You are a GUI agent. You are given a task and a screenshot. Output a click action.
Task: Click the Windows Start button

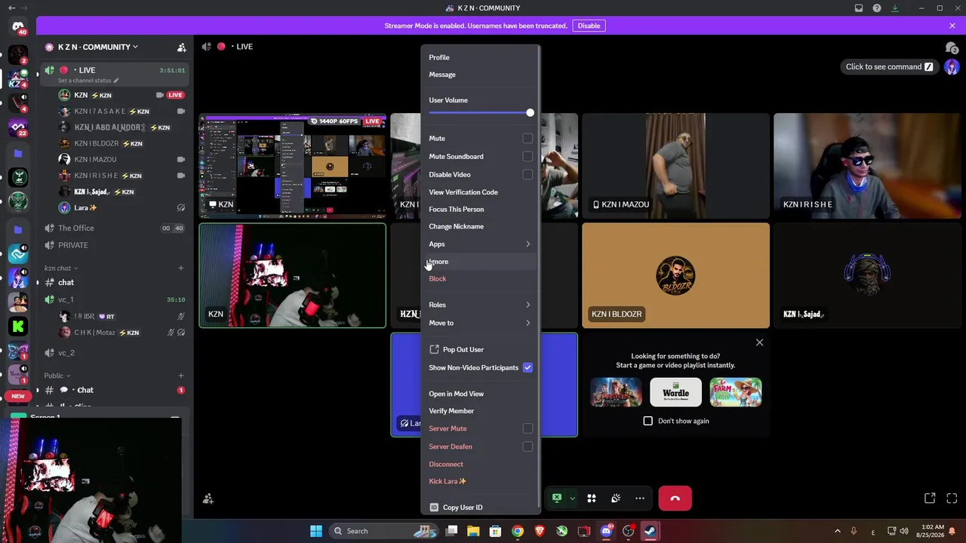316,531
